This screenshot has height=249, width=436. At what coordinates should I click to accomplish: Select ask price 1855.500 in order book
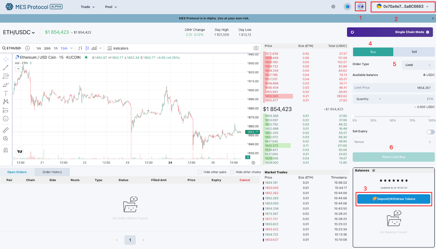[271, 96]
